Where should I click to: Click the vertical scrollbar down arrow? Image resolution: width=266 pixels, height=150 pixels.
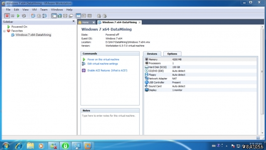point(262,133)
